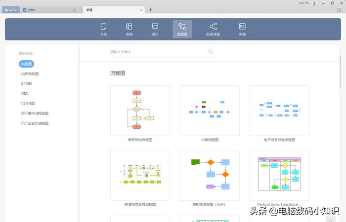The width and height of the screenshot is (346, 222).
Task: Choose the EPC事件过程链图 category
Action: pos(35,113)
